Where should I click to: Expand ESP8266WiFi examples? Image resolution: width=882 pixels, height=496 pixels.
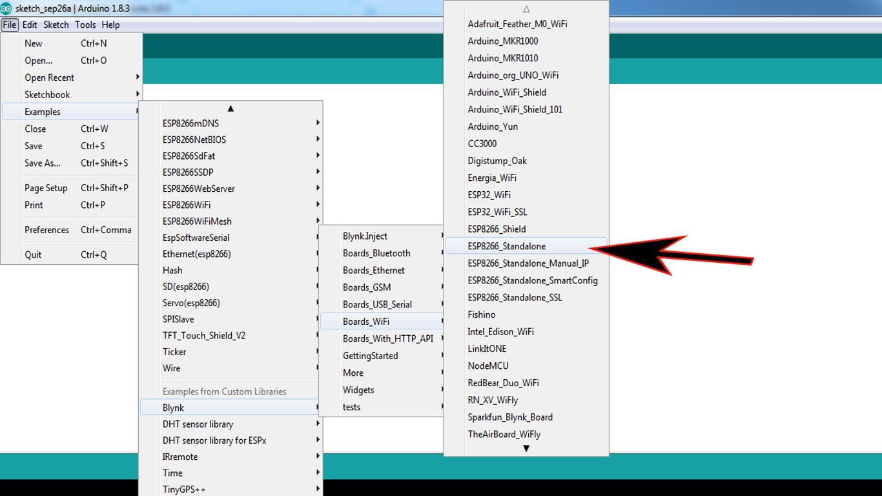pos(231,205)
